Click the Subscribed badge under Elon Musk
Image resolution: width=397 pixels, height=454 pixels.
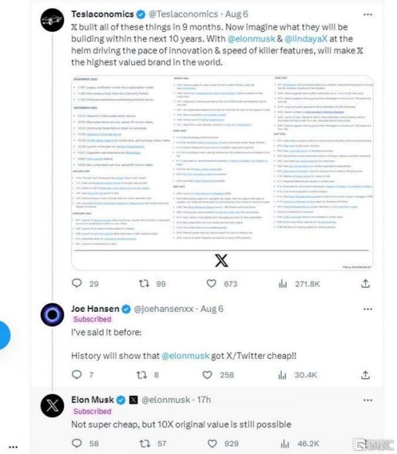click(92, 411)
